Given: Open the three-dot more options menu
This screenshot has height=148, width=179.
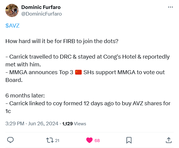Looking at the screenshot, I should click(170, 7).
